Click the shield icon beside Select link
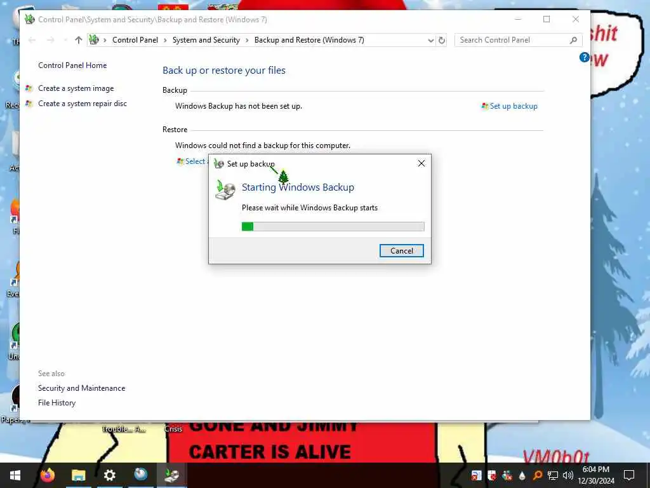 180,161
